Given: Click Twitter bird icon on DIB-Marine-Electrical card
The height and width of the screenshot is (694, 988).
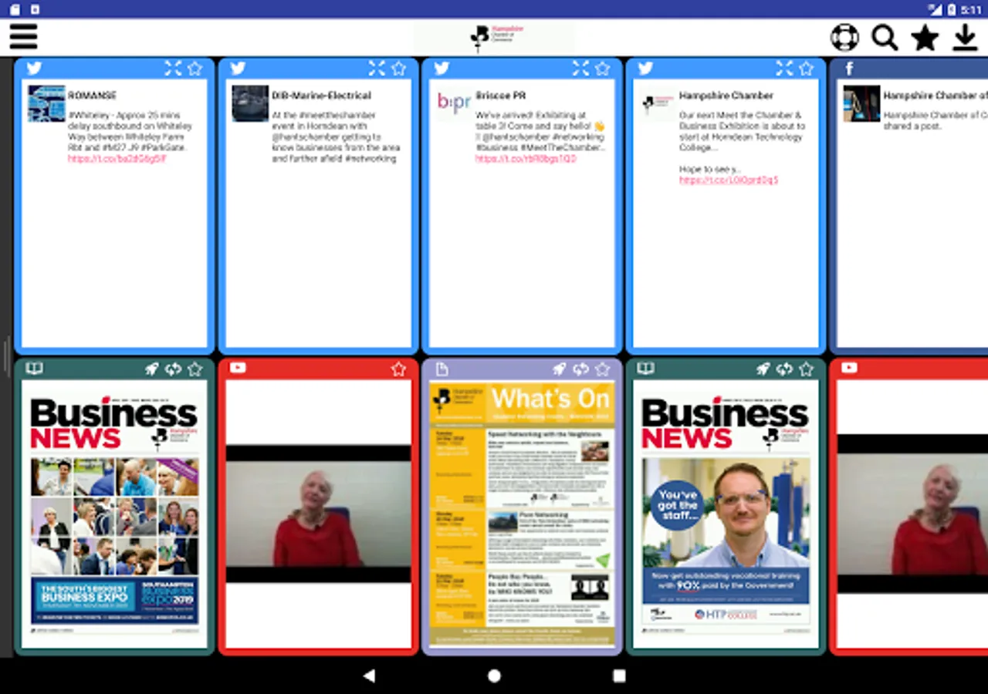Looking at the screenshot, I should (x=238, y=68).
